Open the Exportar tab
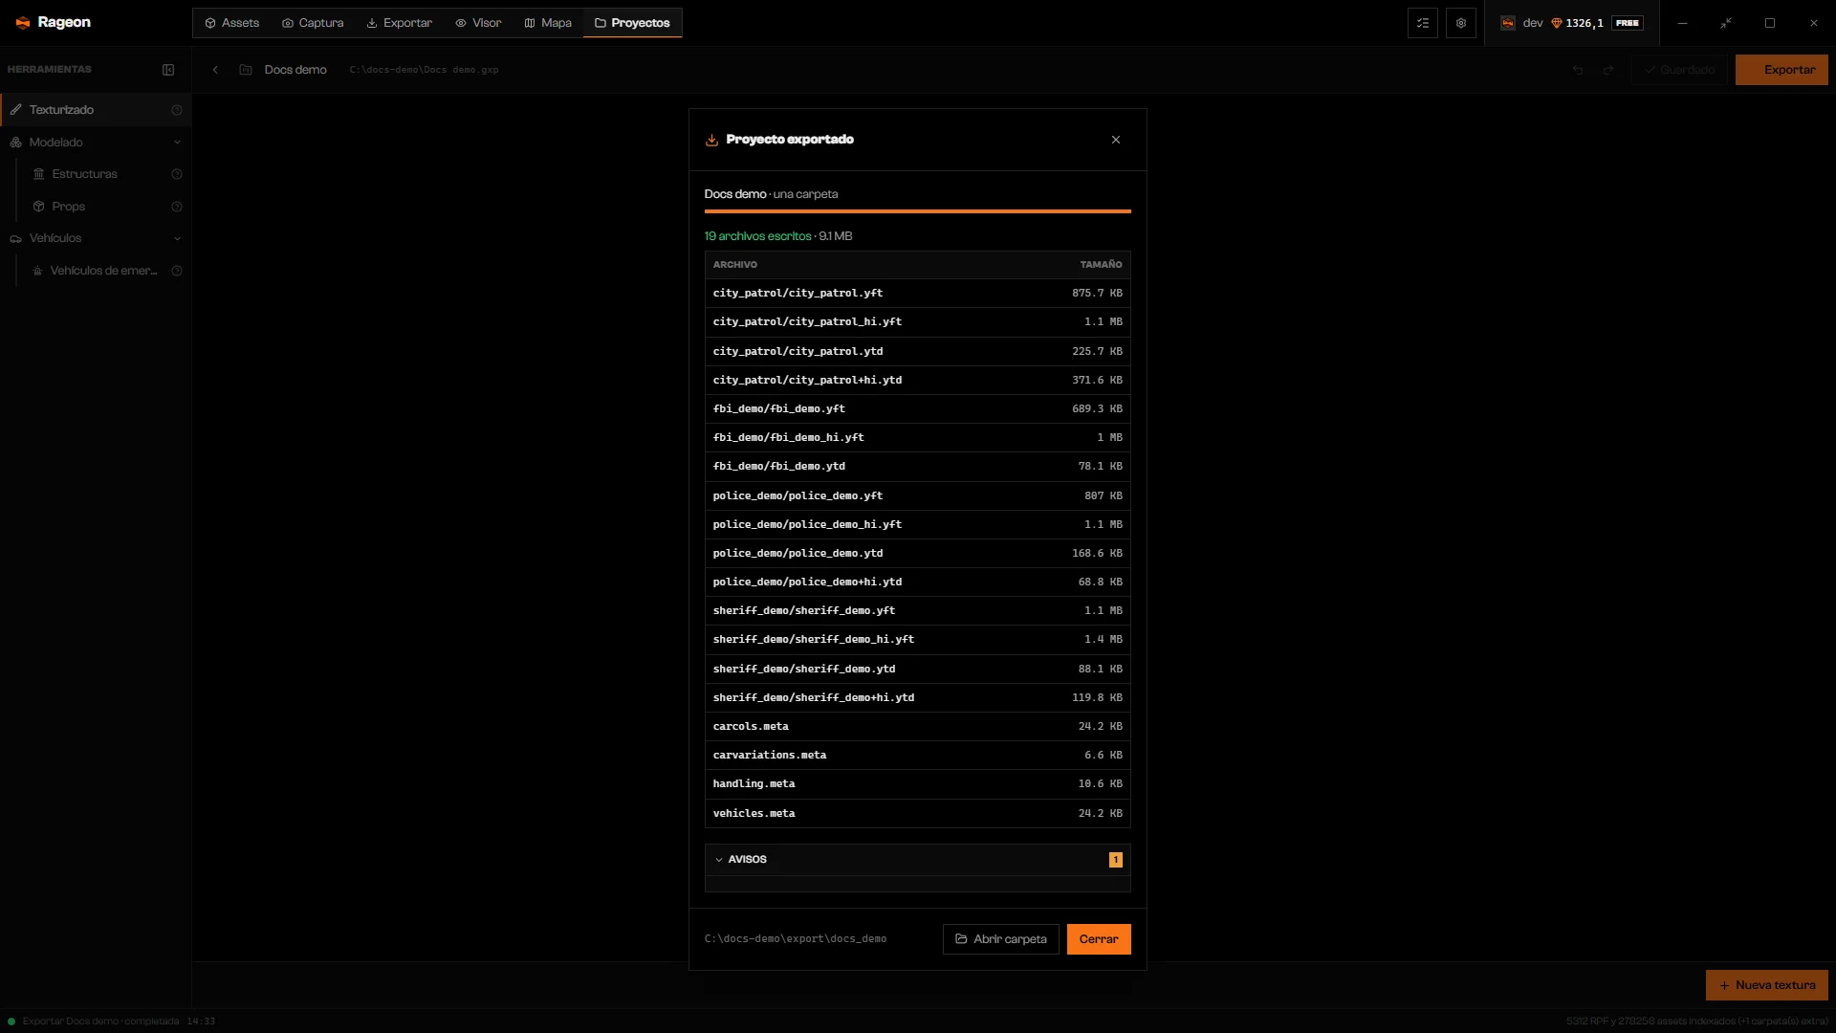1836x1033 pixels. (x=399, y=23)
